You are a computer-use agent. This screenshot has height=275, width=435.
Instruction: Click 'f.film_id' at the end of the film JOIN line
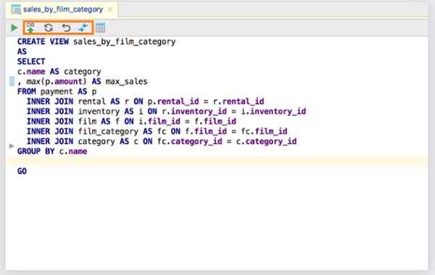[215, 121]
